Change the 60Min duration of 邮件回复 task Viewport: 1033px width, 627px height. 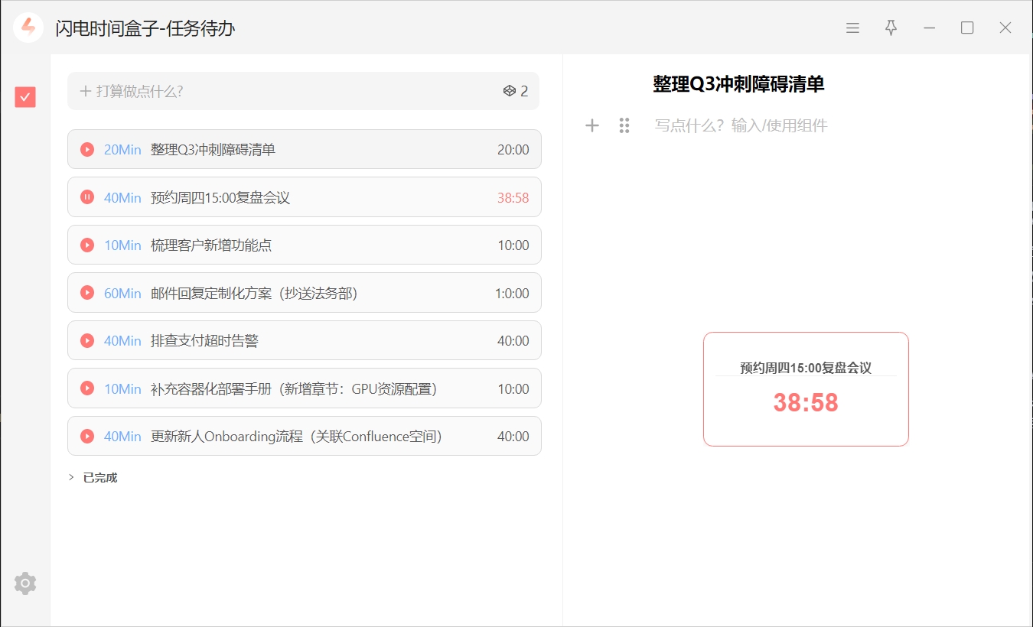[122, 294]
